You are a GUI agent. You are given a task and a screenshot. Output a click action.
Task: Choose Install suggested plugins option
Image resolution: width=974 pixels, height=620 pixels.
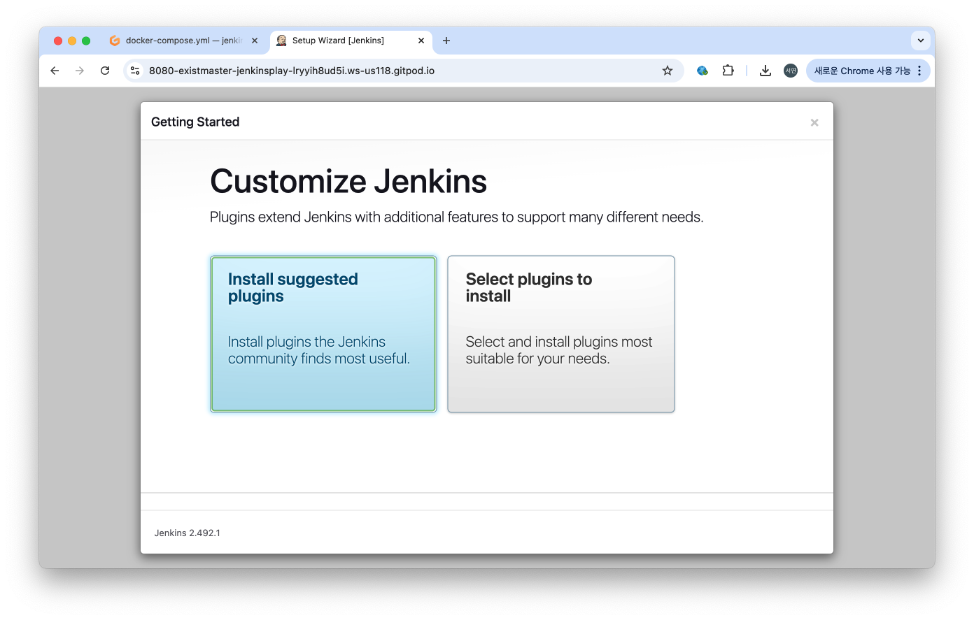[323, 334]
